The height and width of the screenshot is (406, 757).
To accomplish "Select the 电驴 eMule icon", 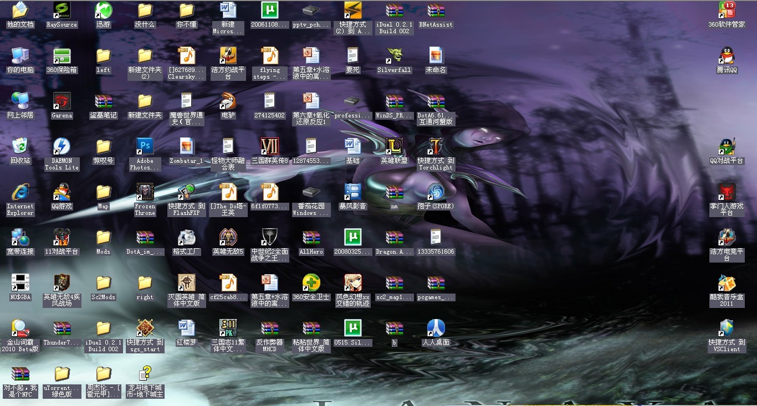I will coord(228,101).
